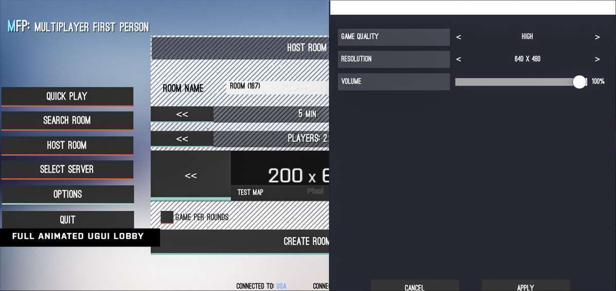Cancel the options changes

pos(415,285)
